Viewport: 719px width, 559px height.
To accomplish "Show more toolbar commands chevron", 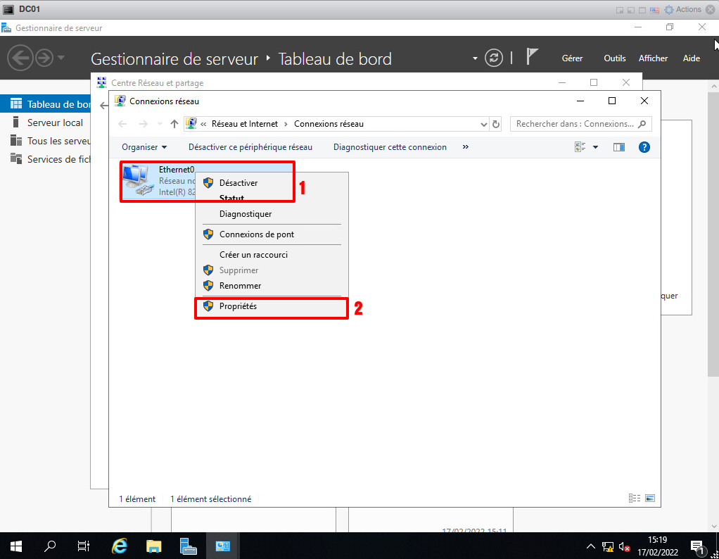I will coord(465,147).
